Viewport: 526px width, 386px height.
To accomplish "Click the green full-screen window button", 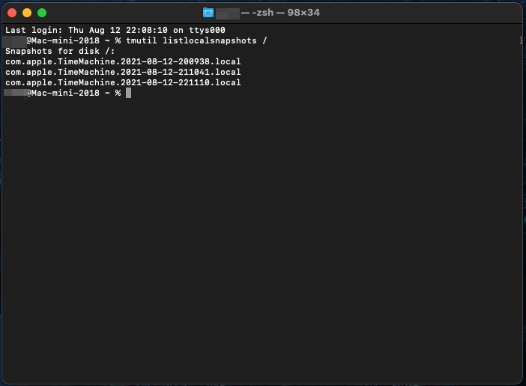I will coord(42,13).
